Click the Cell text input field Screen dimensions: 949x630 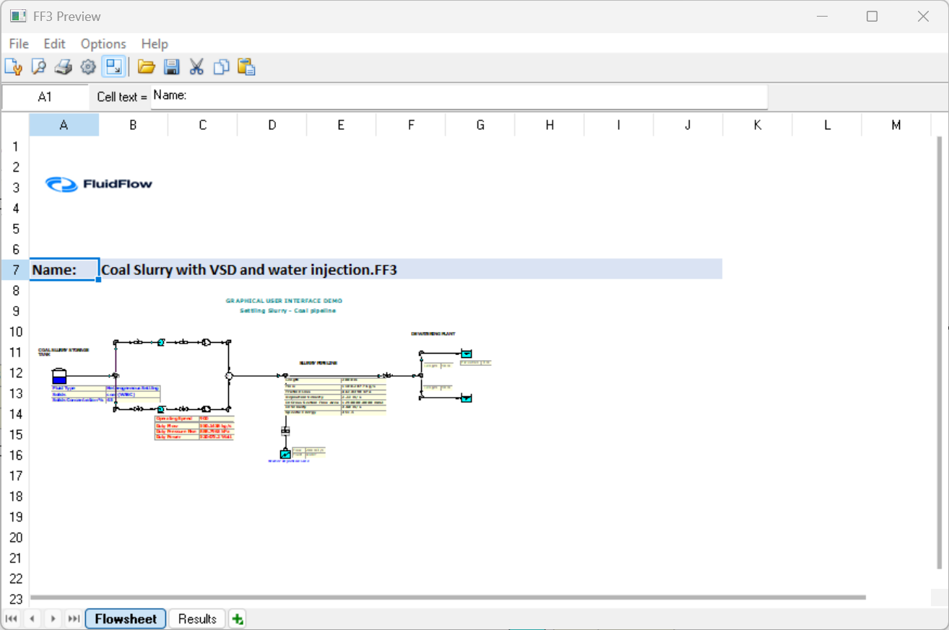(x=459, y=96)
